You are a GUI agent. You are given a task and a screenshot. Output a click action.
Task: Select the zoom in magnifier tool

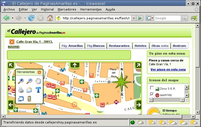click(x=21, y=81)
